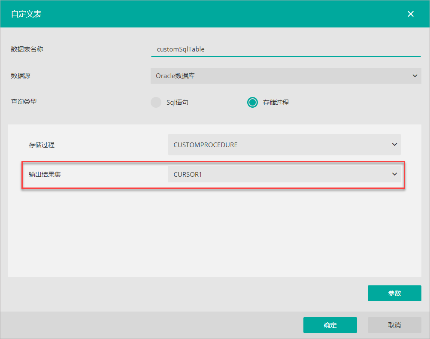Click the 数据表名称 field label
This screenshot has height=339, width=430.
[27, 49]
